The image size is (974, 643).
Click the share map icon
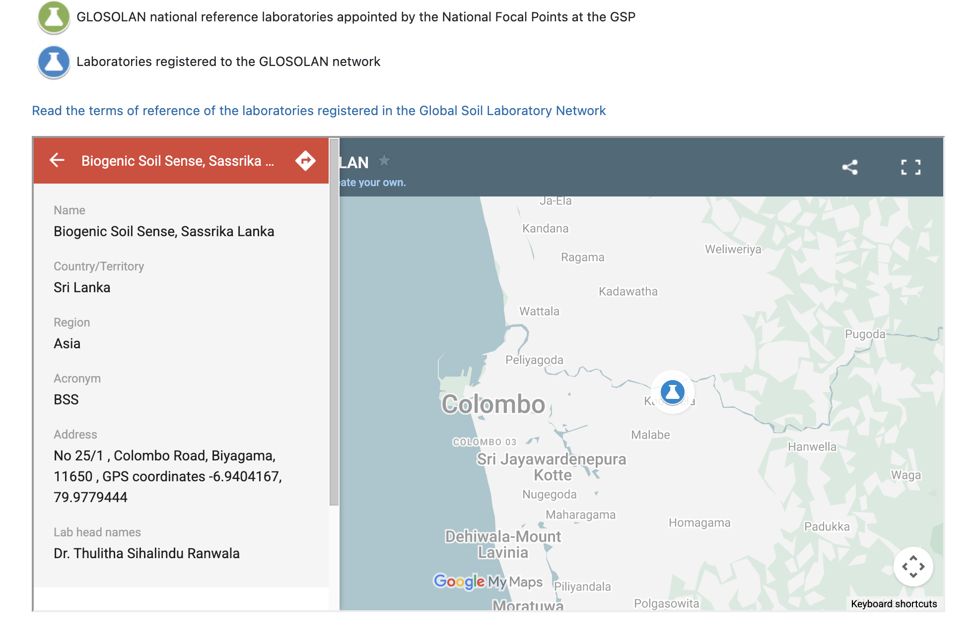pos(850,167)
